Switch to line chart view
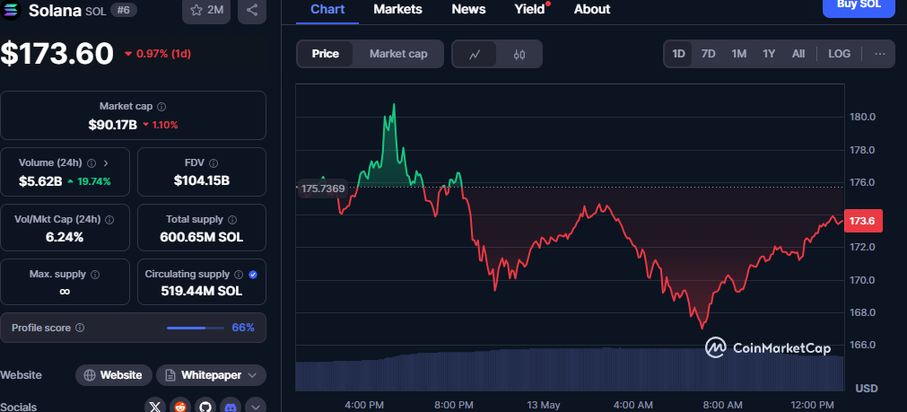 click(x=475, y=55)
